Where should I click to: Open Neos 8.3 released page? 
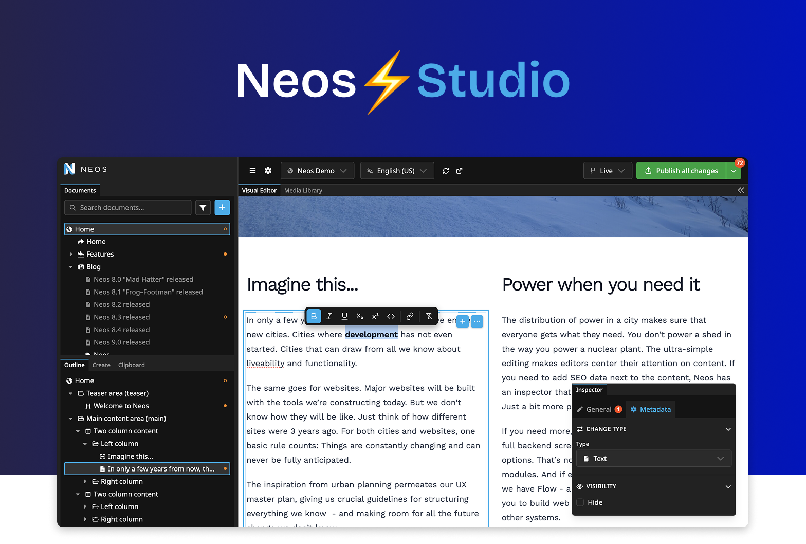(x=121, y=317)
